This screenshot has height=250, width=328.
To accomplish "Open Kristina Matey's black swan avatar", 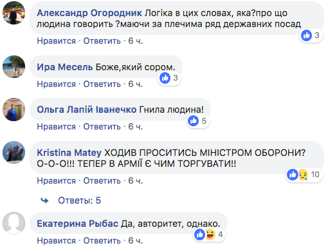I will tap(14, 152).
